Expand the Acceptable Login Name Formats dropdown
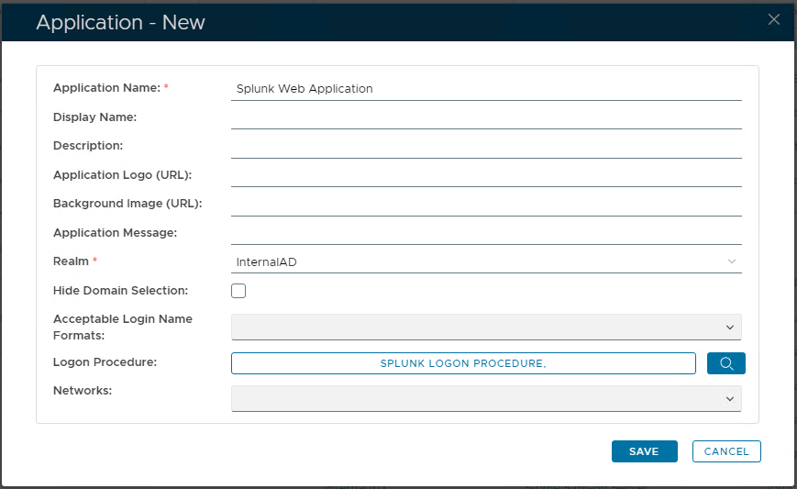Screen dimensions: 797x489 click(x=486, y=328)
